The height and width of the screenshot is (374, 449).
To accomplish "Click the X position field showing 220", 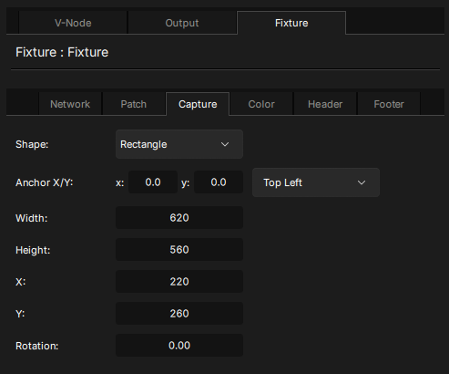I will tap(179, 282).
